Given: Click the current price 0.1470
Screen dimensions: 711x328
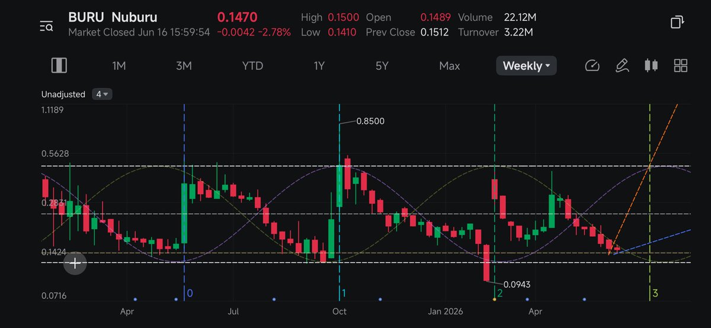Looking at the screenshot, I should 238,17.
